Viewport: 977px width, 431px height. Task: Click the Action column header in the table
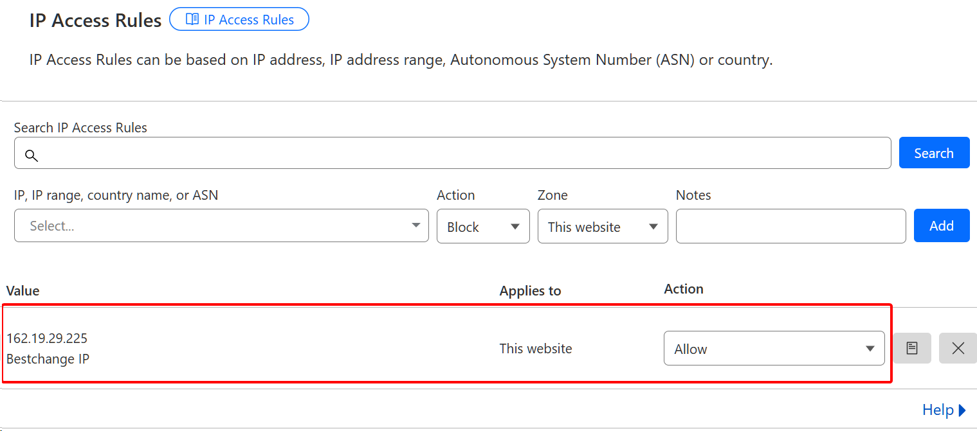click(x=683, y=289)
